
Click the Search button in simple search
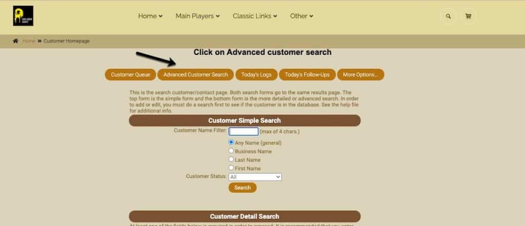pos(243,188)
